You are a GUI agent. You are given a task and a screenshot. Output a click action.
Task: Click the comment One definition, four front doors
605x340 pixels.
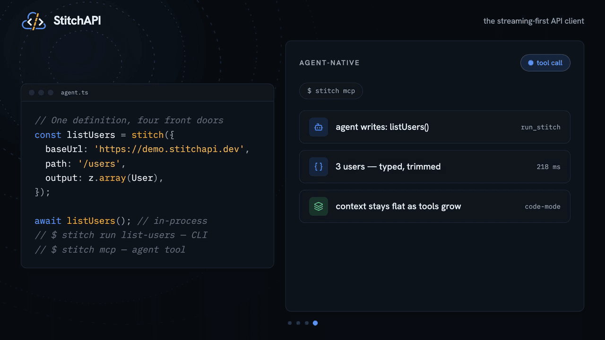pyautogui.click(x=129, y=120)
